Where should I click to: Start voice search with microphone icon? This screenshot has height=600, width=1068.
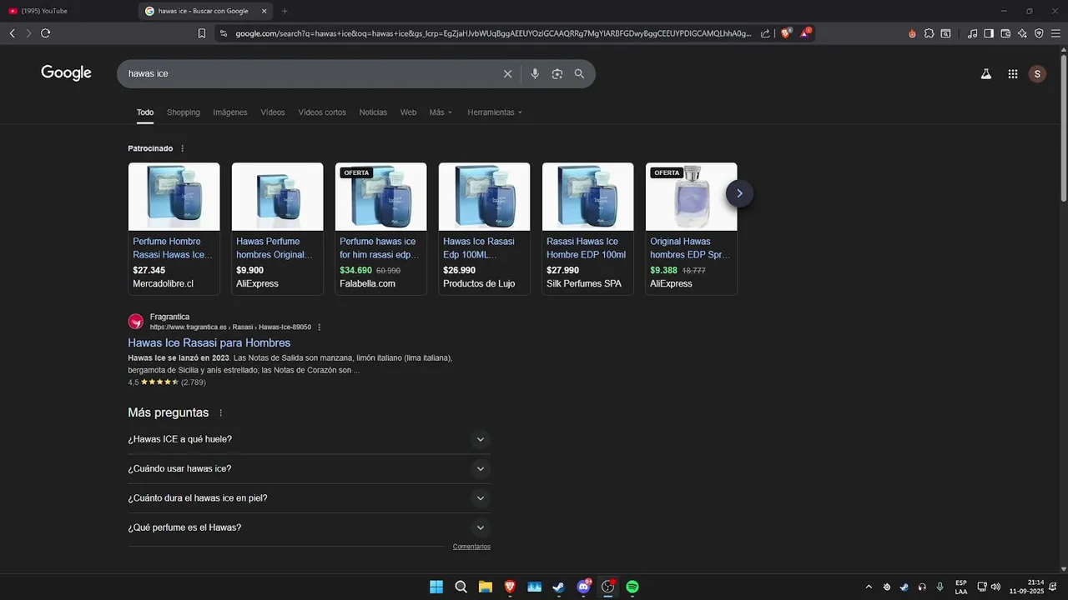pyautogui.click(x=535, y=74)
